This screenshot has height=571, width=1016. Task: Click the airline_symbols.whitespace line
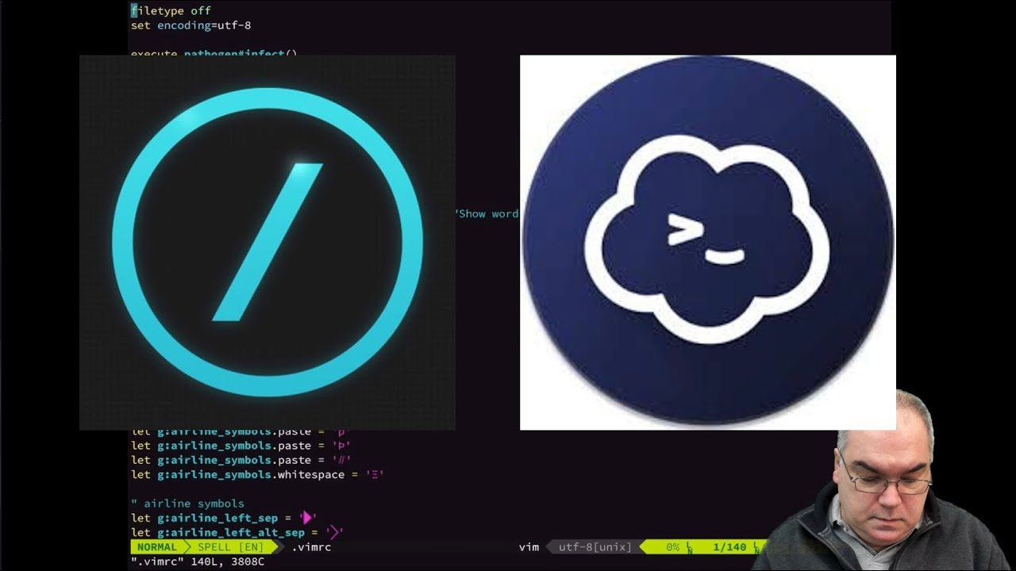(x=257, y=474)
